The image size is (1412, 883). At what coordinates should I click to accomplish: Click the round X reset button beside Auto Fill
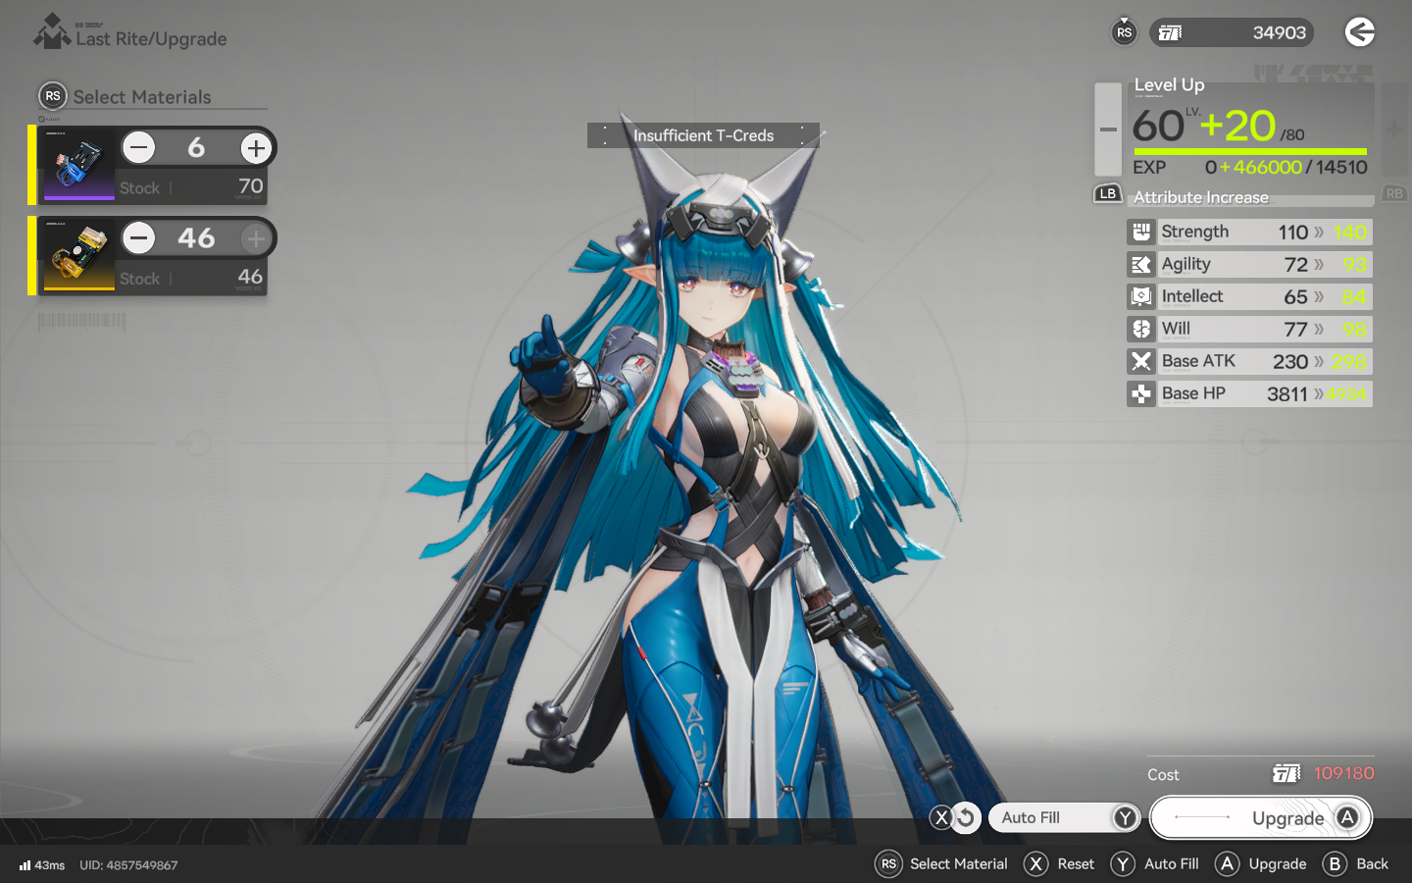[x=953, y=817]
